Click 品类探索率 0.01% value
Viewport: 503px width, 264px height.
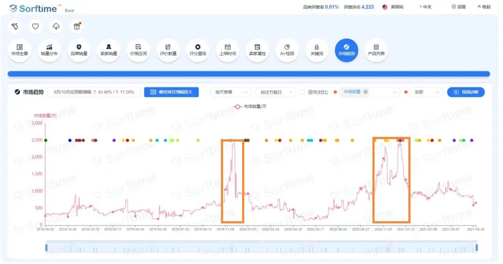pos(332,7)
